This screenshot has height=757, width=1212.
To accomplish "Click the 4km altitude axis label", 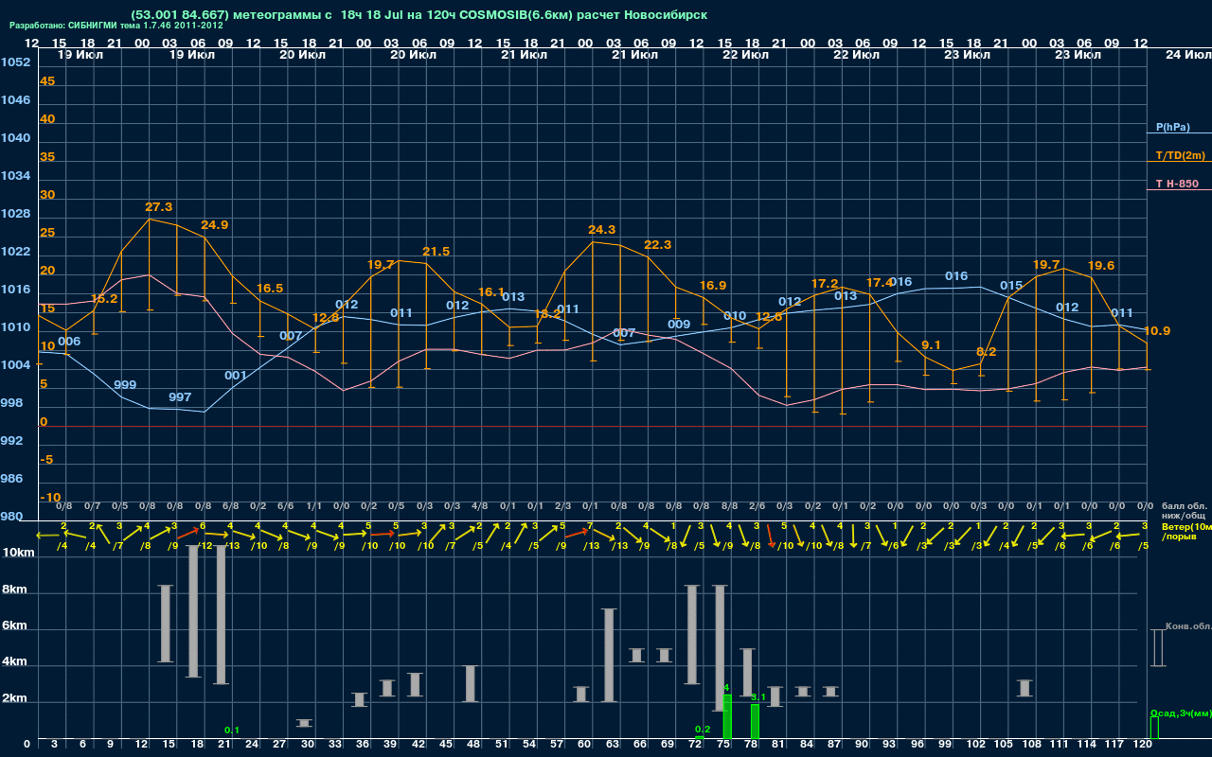I will [14, 663].
